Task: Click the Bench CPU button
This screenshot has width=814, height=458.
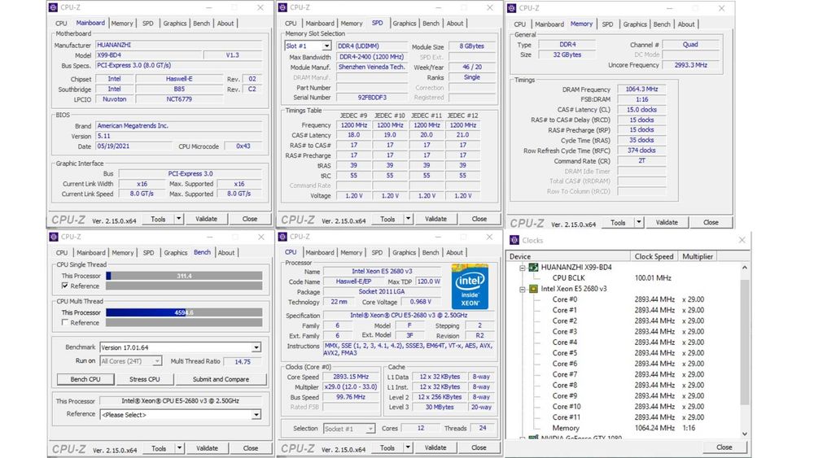Action: click(x=85, y=379)
